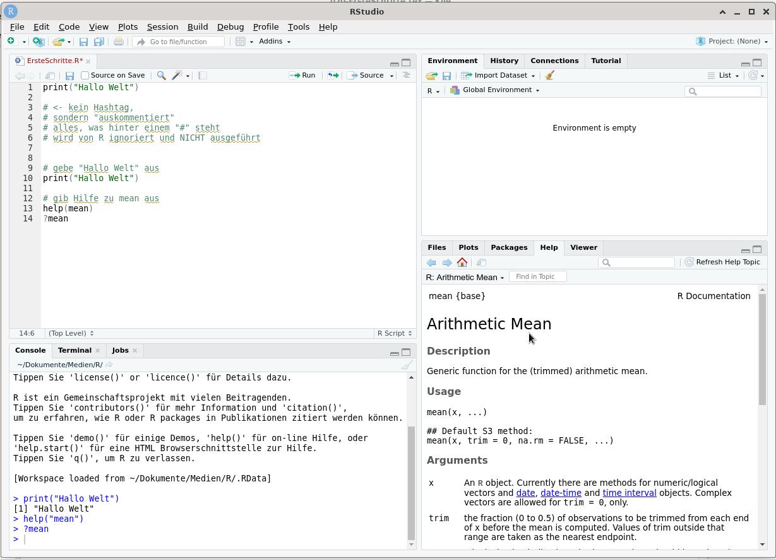Toggle the Source on Save checkbox
The image size is (776, 559).
click(x=85, y=76)
